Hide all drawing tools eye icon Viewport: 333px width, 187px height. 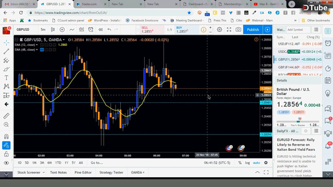pos(6,163)
